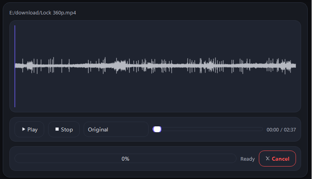
Task: Start playback with the Play button
Action: pos(29,129)
